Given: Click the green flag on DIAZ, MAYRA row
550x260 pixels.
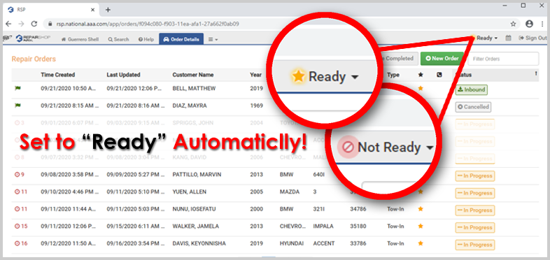Looking at the screenshot, I should point(17,106).
